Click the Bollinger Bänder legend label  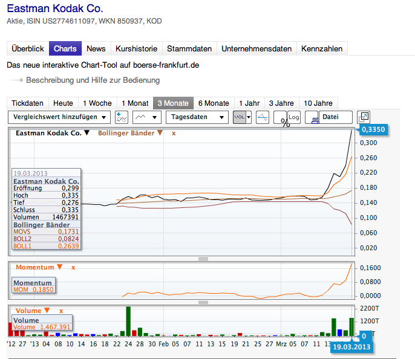(126, 133)
